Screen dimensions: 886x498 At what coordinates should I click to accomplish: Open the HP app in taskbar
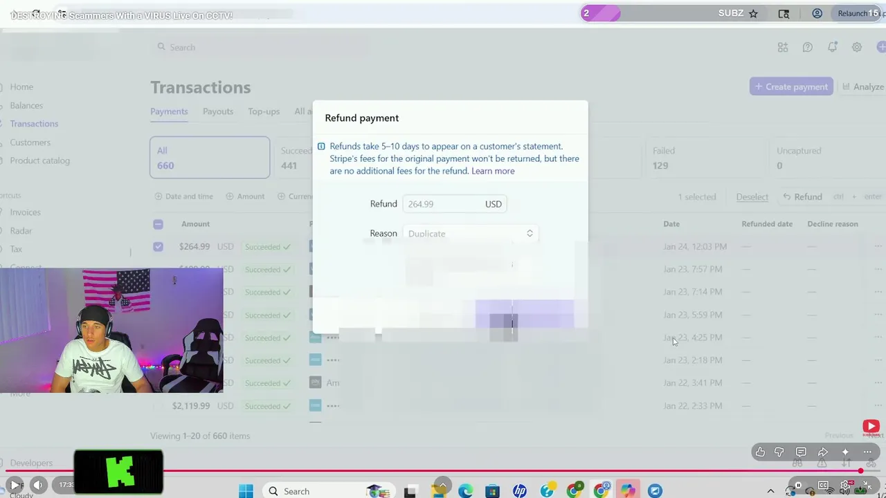(x=520, y=491)
